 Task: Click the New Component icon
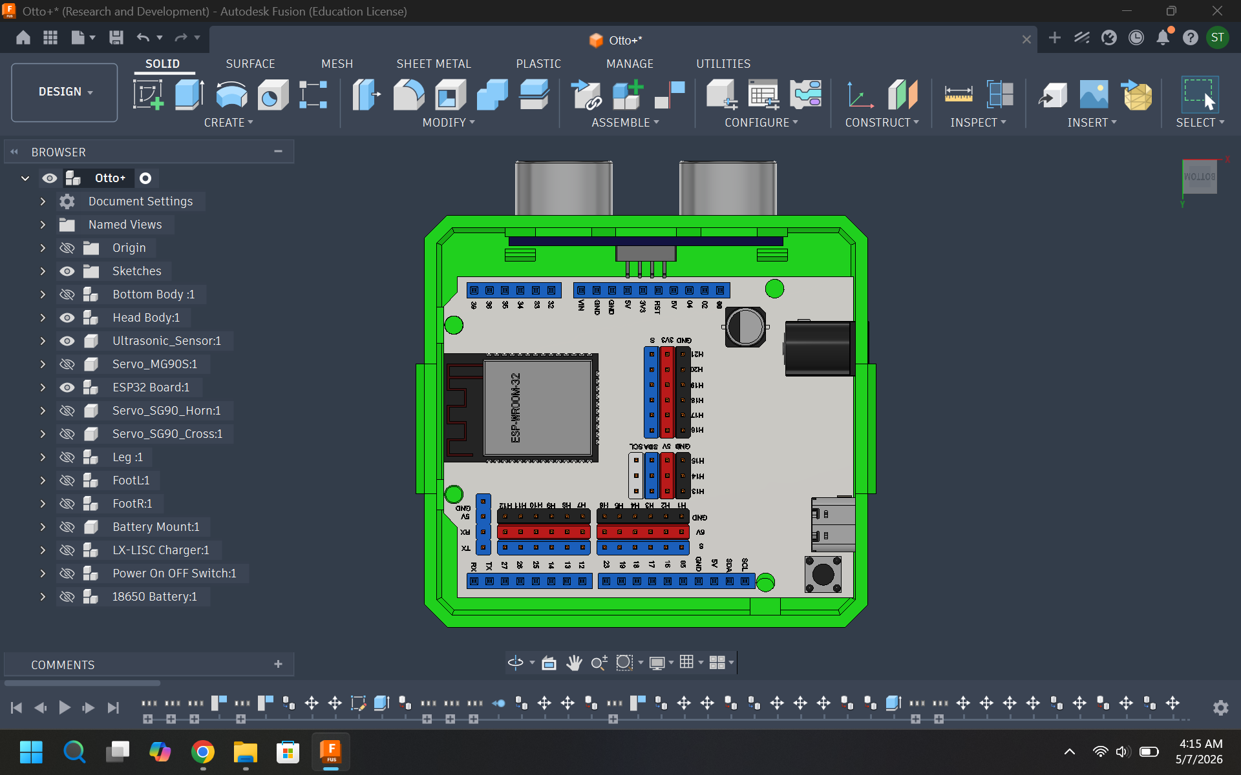628,94
